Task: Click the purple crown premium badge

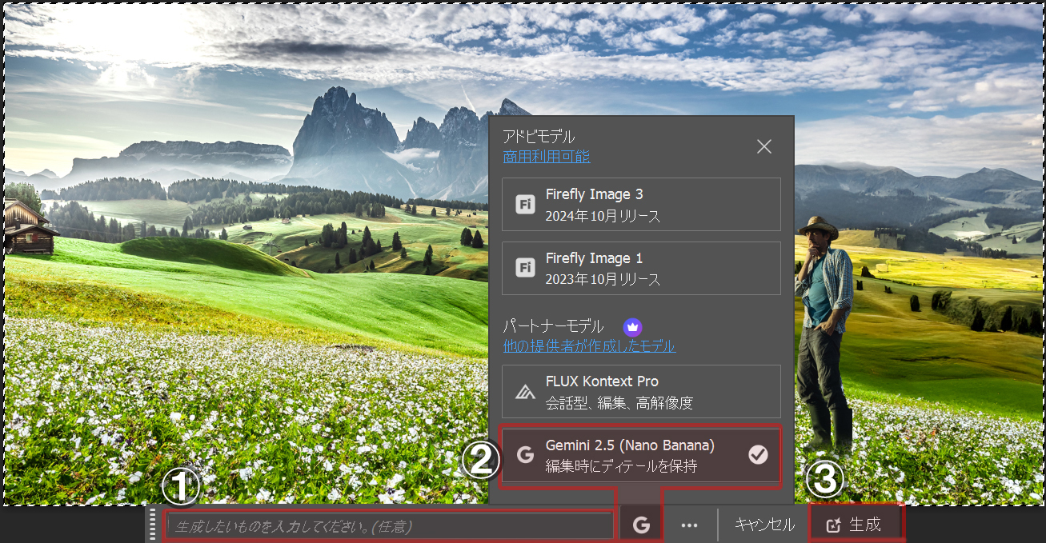Action: (633, 326)
